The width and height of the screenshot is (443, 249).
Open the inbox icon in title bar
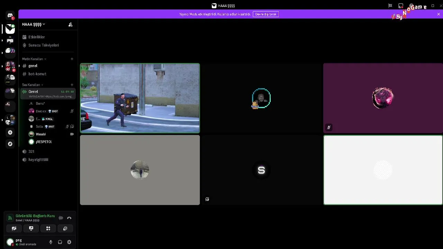[x=401, y=6]
